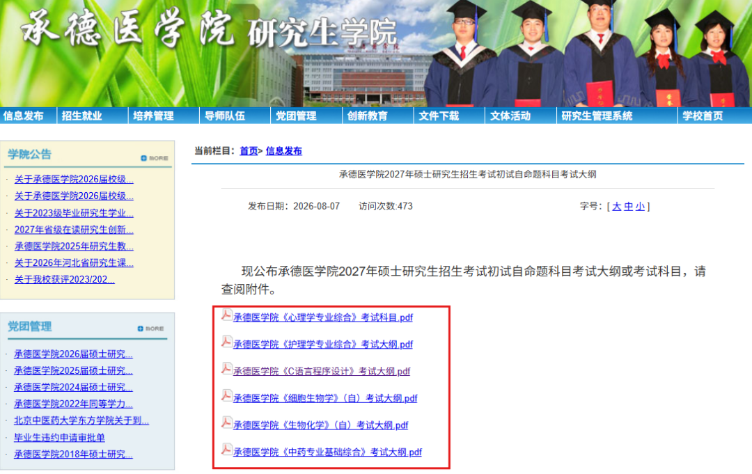This screenshot has height=474, width=752.
Task: Open the notice 2027年省级在读研究生创新...
Action: [x=74, y=230]
